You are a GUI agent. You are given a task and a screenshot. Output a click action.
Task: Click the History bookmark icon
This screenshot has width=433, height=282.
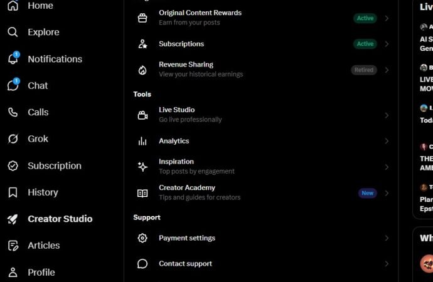[13, 192]
